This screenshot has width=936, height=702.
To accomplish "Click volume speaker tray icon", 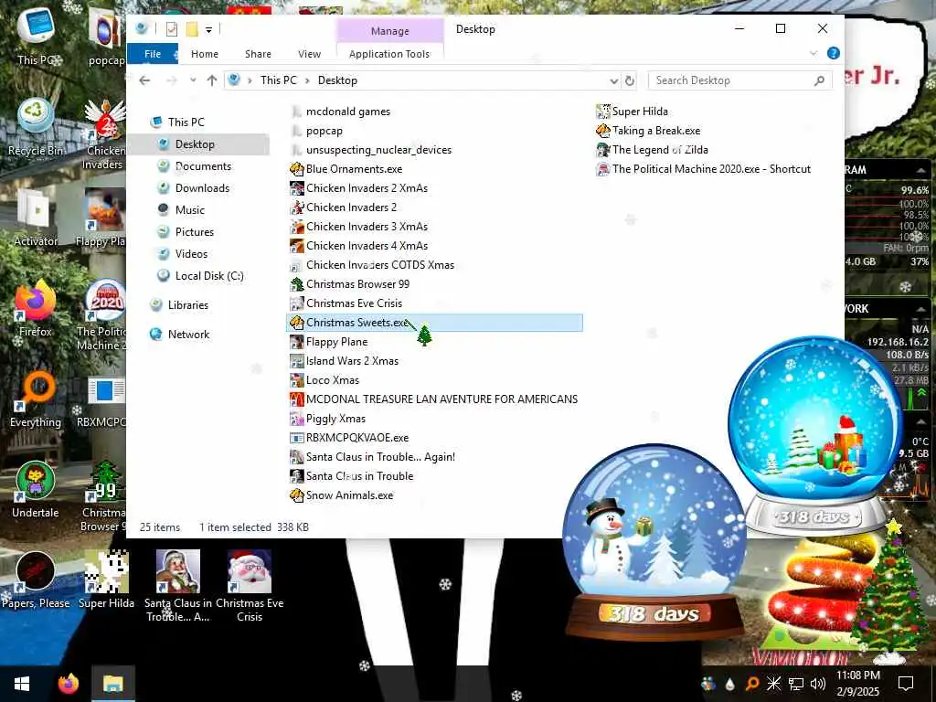I will pyautogui.click(x=818, y=684).
